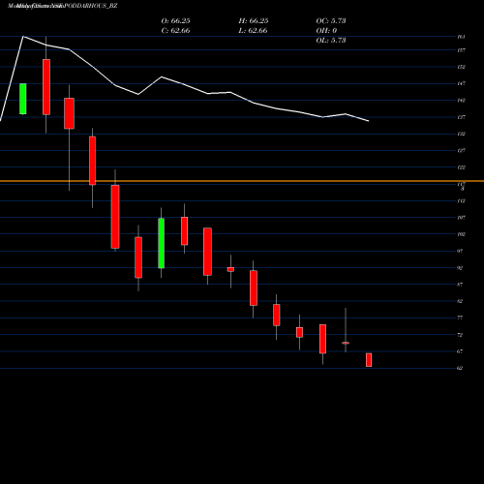The height and width of the screenshot is (484, 484).
Task: Click the first green candlestick at far left
Action: [23, 99]
